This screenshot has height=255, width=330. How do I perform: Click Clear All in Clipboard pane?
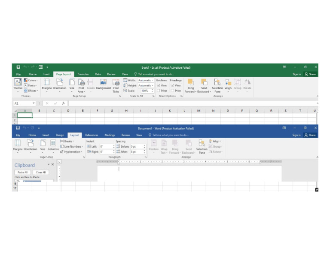point(41,172)
